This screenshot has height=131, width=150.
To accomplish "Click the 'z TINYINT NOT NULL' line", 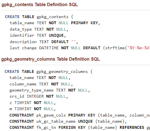I will pyautogui.click(x=33, y=103).
